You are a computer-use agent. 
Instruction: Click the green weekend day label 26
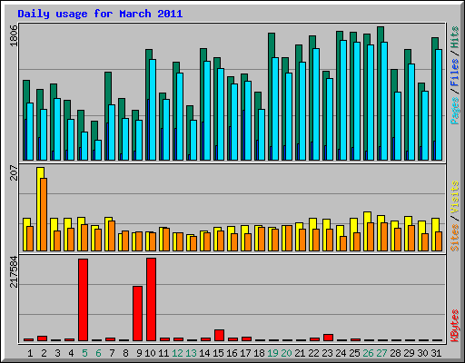(x=368, y=353)
